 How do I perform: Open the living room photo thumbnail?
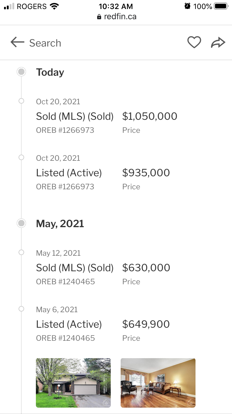coord(158,383)
